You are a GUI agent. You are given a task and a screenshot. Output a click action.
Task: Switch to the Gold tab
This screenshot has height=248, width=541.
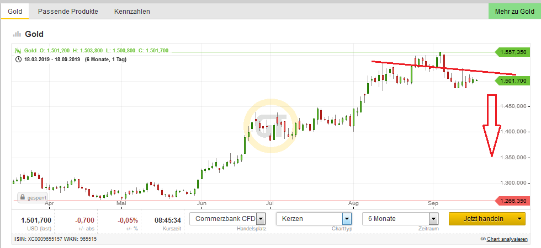pyautogui.click(x=15, y=12)
